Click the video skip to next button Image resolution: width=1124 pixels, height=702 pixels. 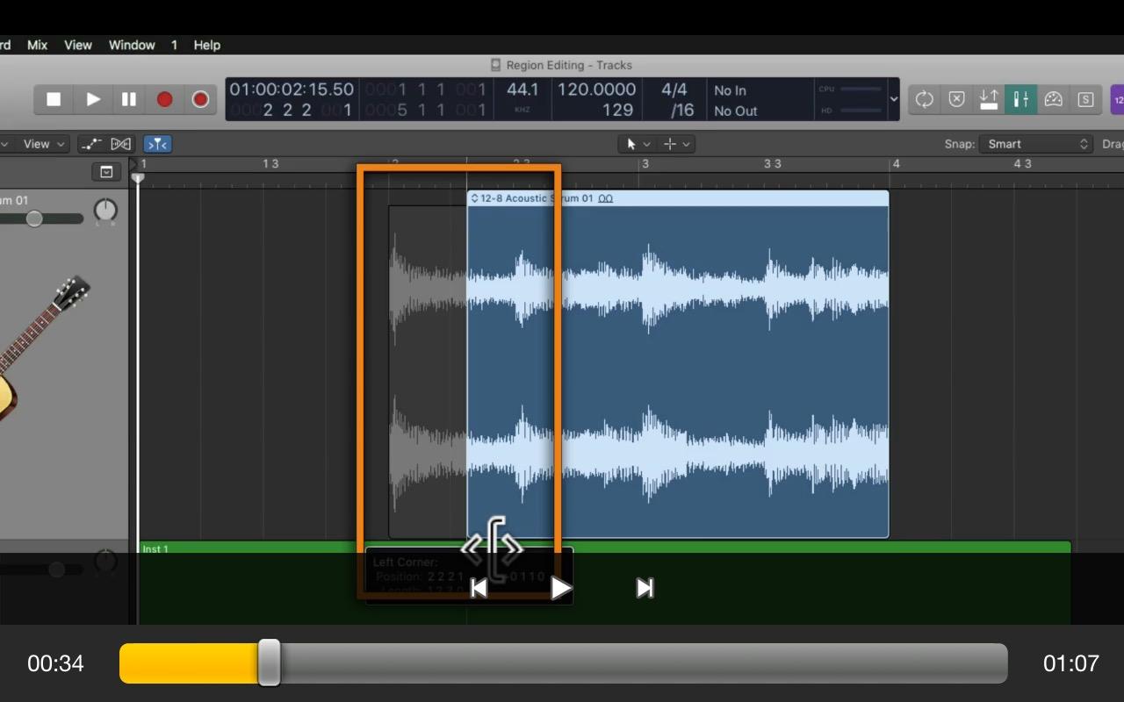[x=645, y=588]
